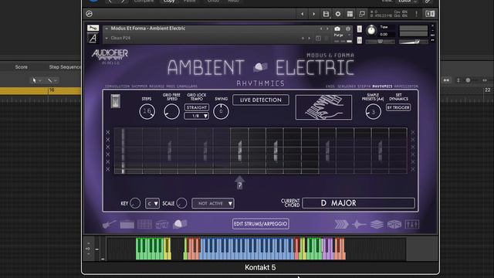
Task: Expand the Clean P24 snapshot menu
Action: (x=107, y=38)
